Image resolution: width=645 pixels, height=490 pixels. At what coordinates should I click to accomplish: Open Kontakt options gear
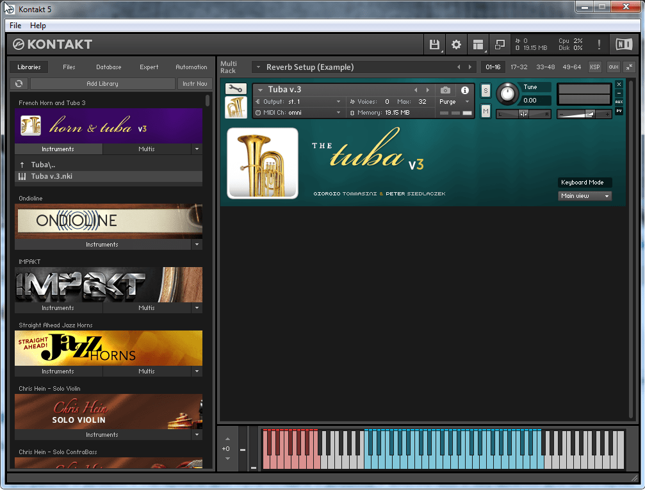(x=456, y=44)
